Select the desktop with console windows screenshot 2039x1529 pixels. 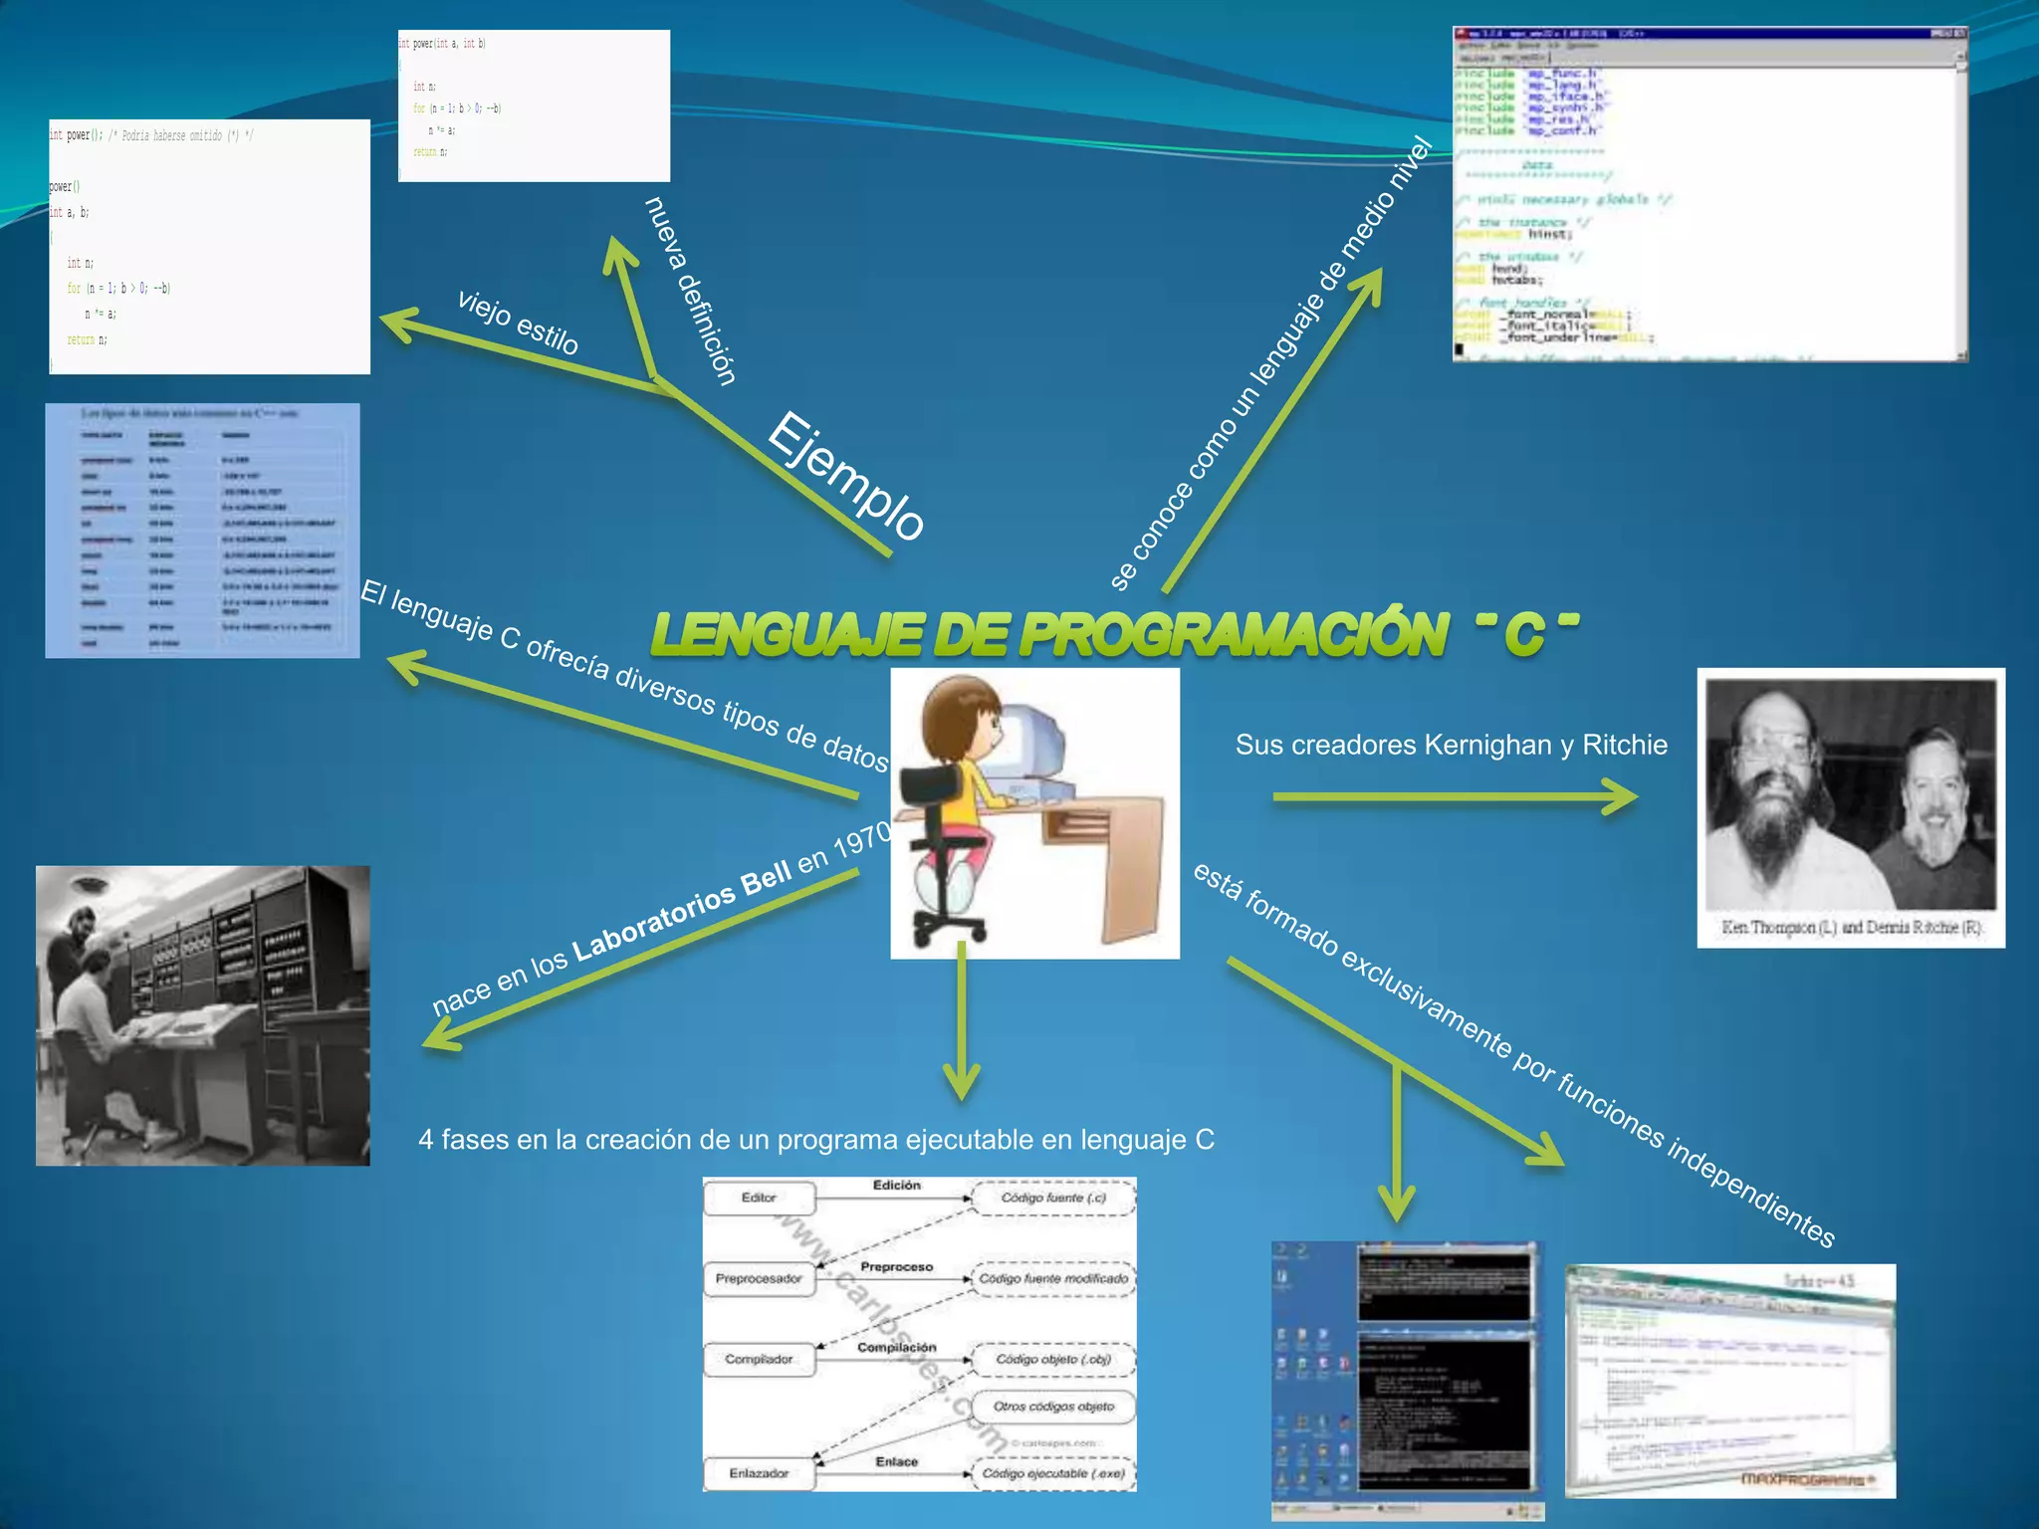tap(1407, 1380)
